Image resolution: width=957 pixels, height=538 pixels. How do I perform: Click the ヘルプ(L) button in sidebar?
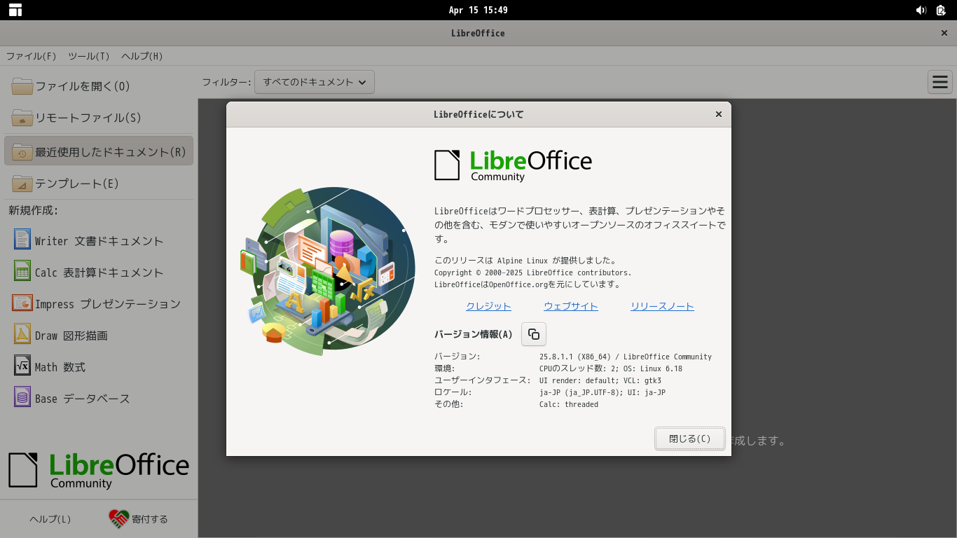pos(50,519)
